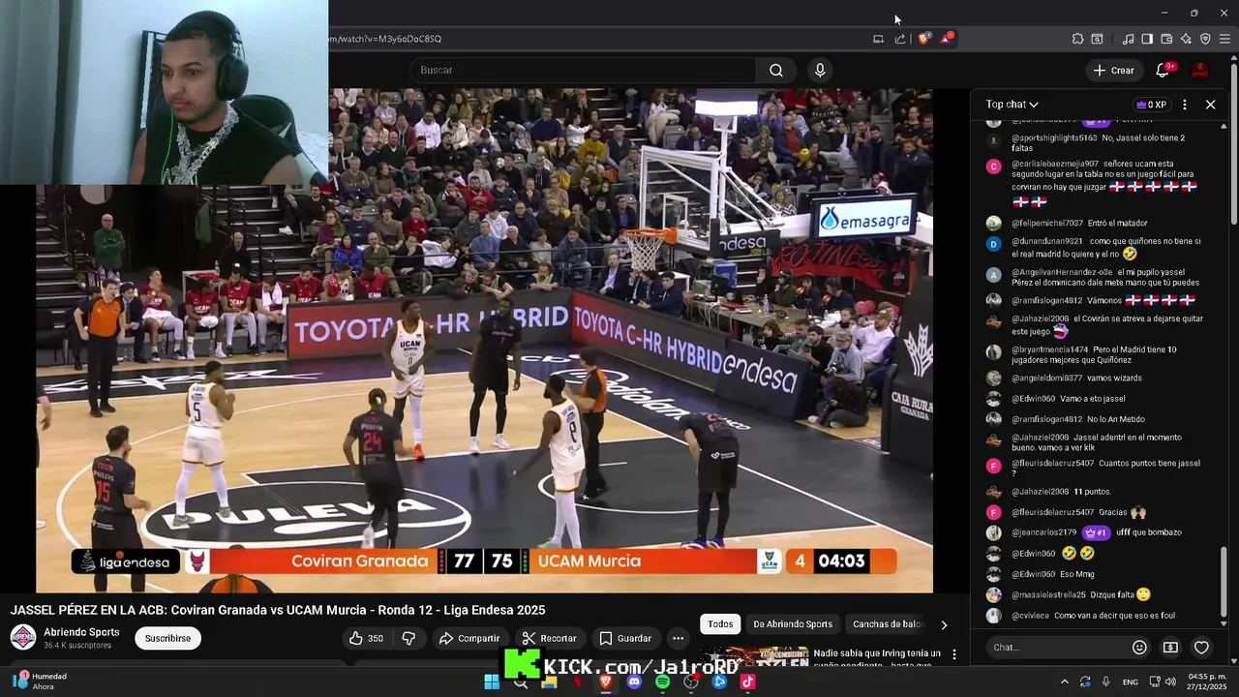
Task: Open YouTube notifications bell
Action: click(1163, 70)
